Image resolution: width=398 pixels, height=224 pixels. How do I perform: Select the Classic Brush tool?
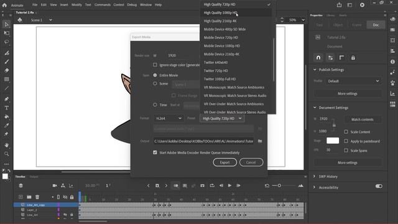[7, 62]
